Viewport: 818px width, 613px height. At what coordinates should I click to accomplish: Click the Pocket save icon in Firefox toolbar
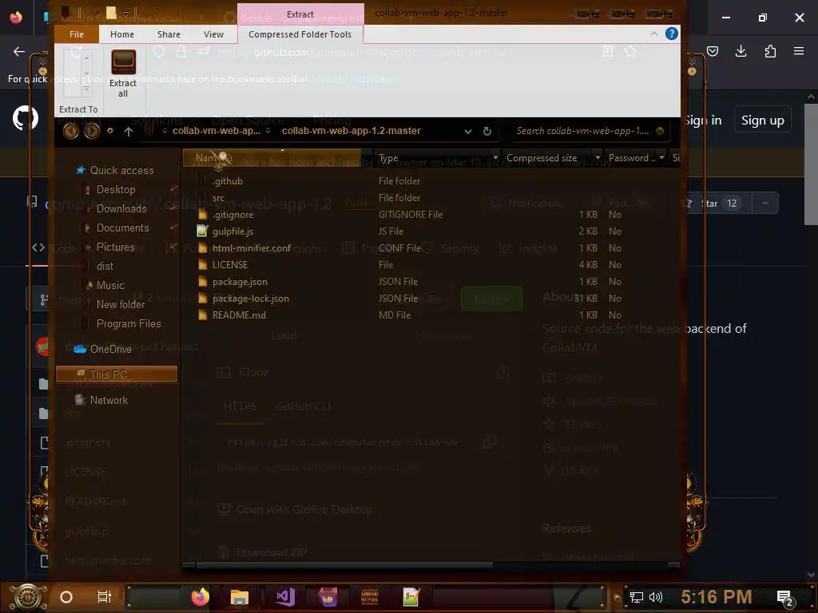712,51
